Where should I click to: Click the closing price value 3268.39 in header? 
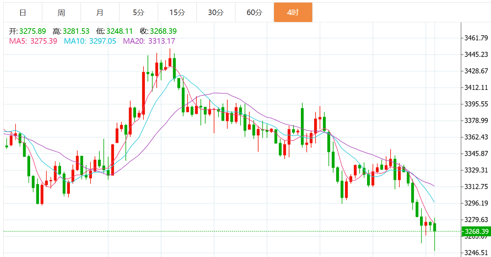click(163, 31)
